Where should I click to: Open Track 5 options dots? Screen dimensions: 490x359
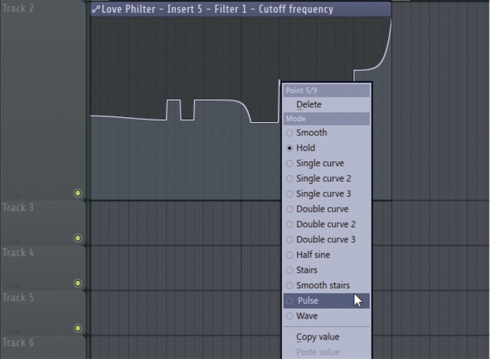(x=17, y=331)
